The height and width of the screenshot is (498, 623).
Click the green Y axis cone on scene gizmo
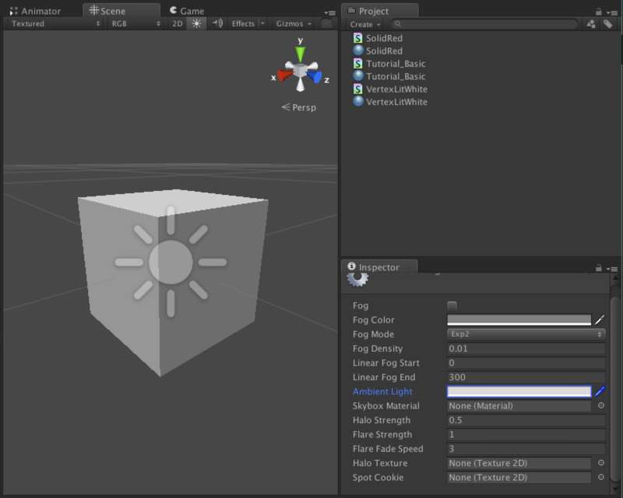301,54
